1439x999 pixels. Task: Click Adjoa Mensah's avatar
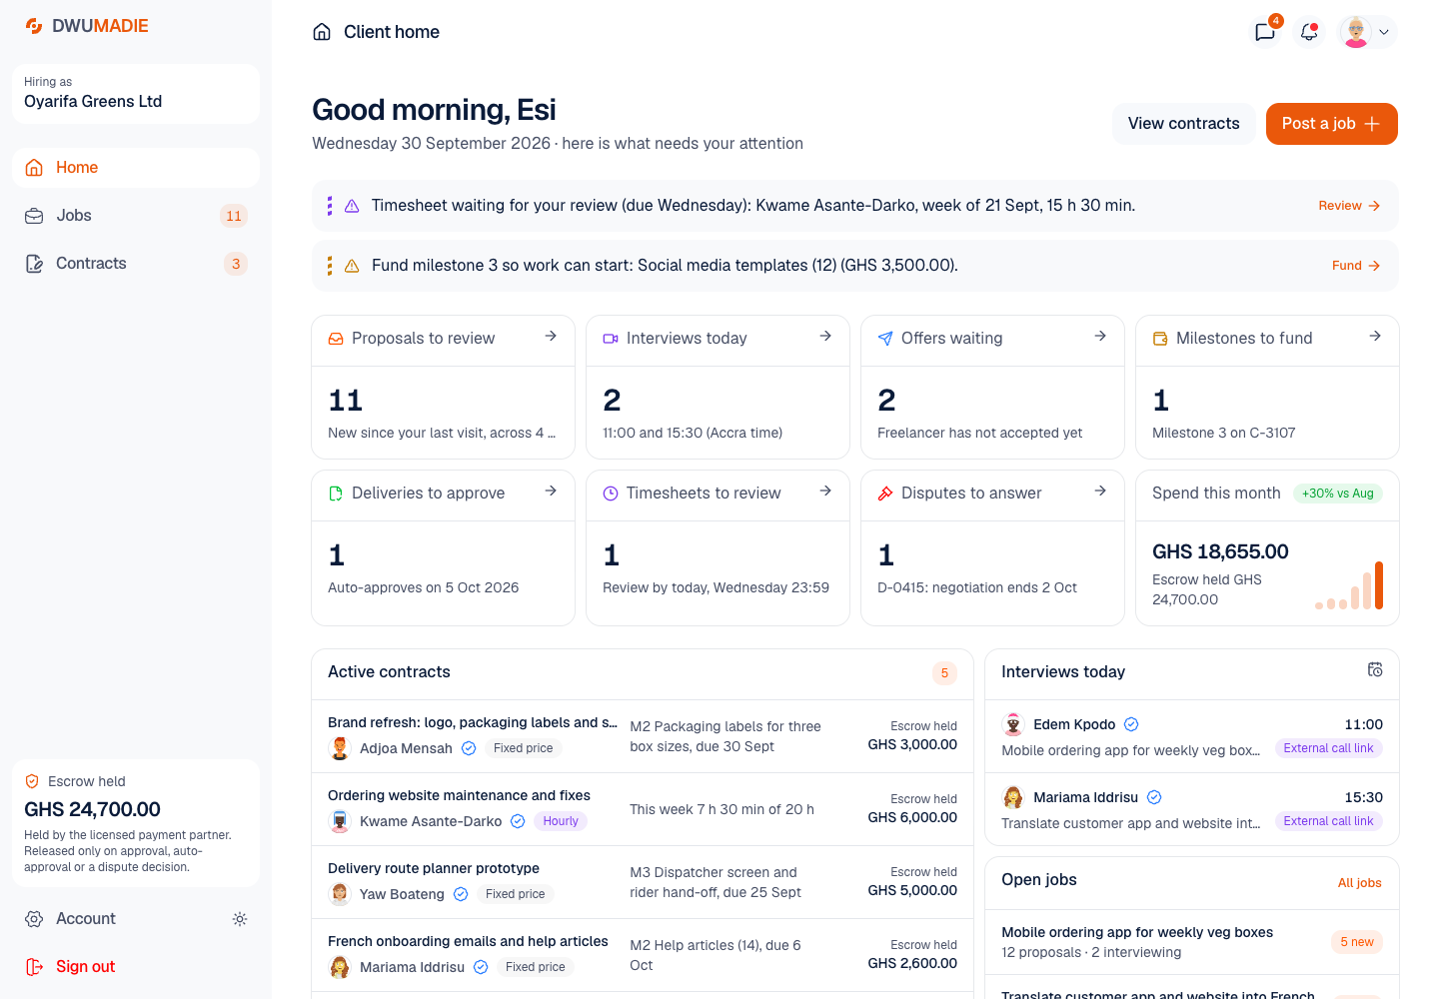pyautogui.click(x=340, y=748)
